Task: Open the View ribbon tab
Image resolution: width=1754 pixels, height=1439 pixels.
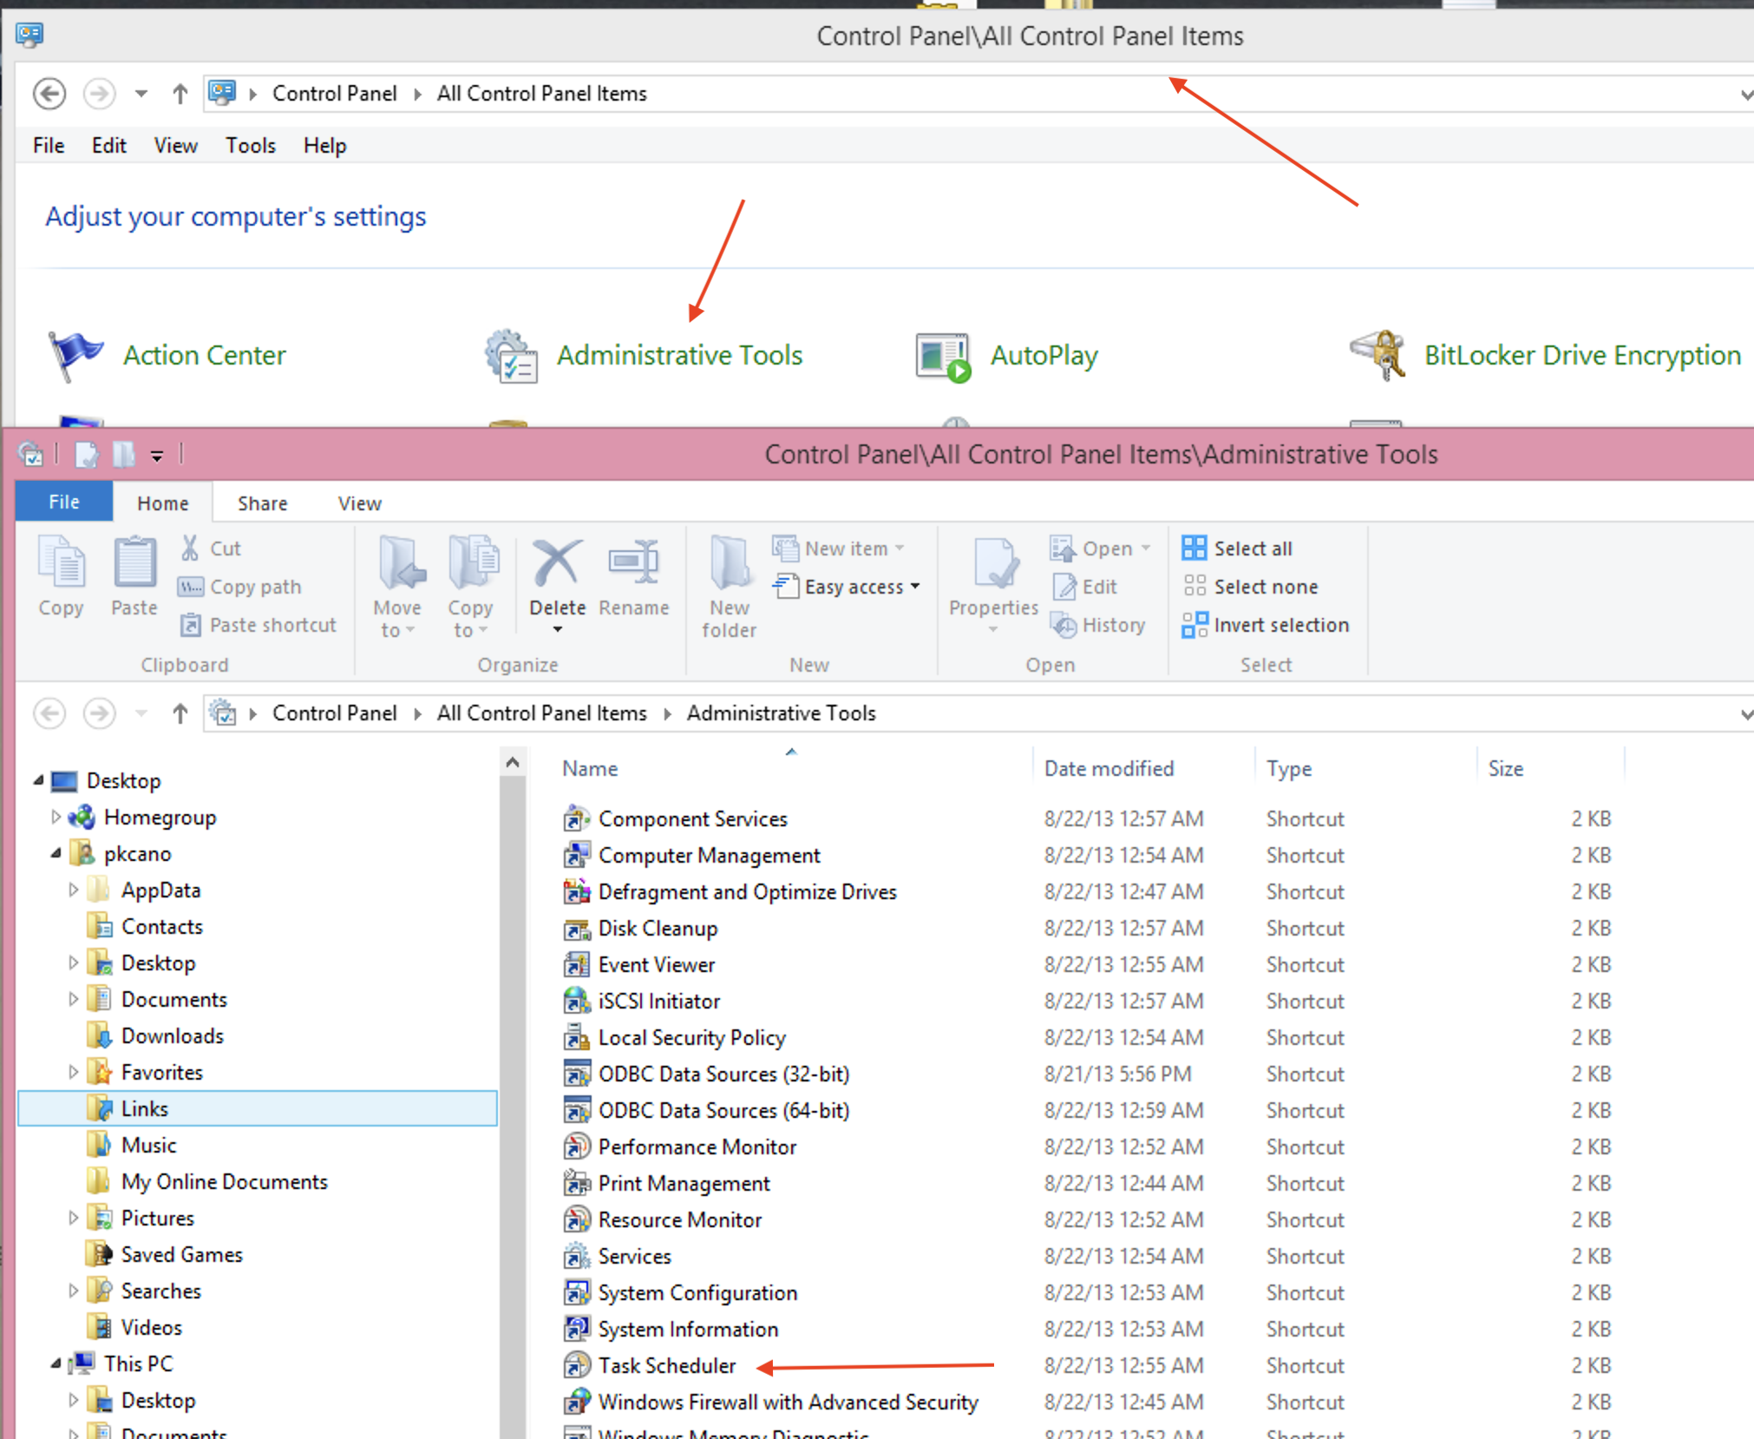Action: 359,503
